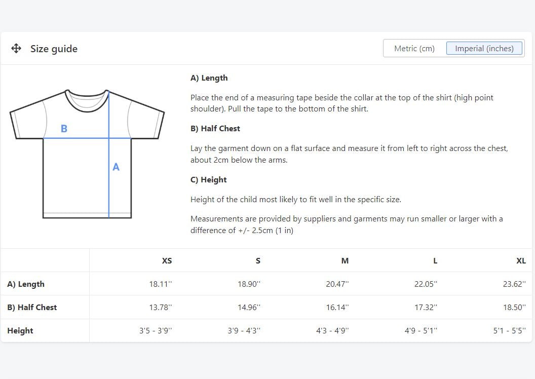Image resolution: width=535 pixels, height=379 pixels.
Task: Click the M size column header
Action: 345,260
